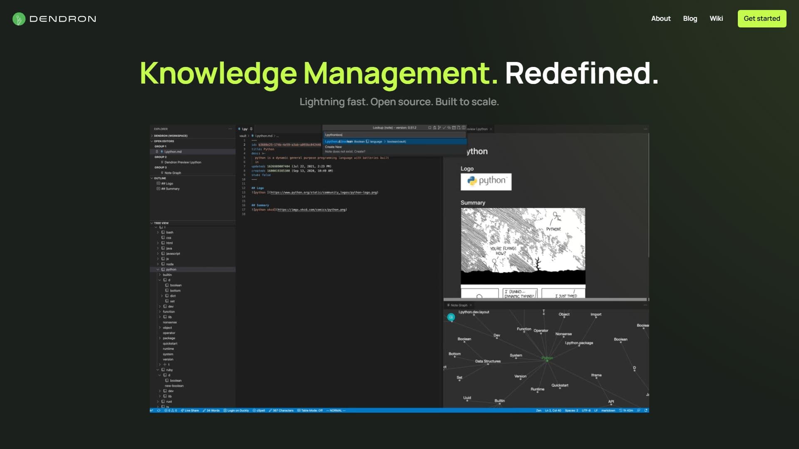
Task: Expand the dict node chevron
Action: coord(161,296)
